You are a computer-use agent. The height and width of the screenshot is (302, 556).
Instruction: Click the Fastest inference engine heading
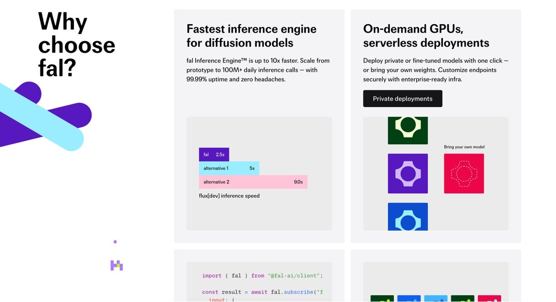pos(251,36)
